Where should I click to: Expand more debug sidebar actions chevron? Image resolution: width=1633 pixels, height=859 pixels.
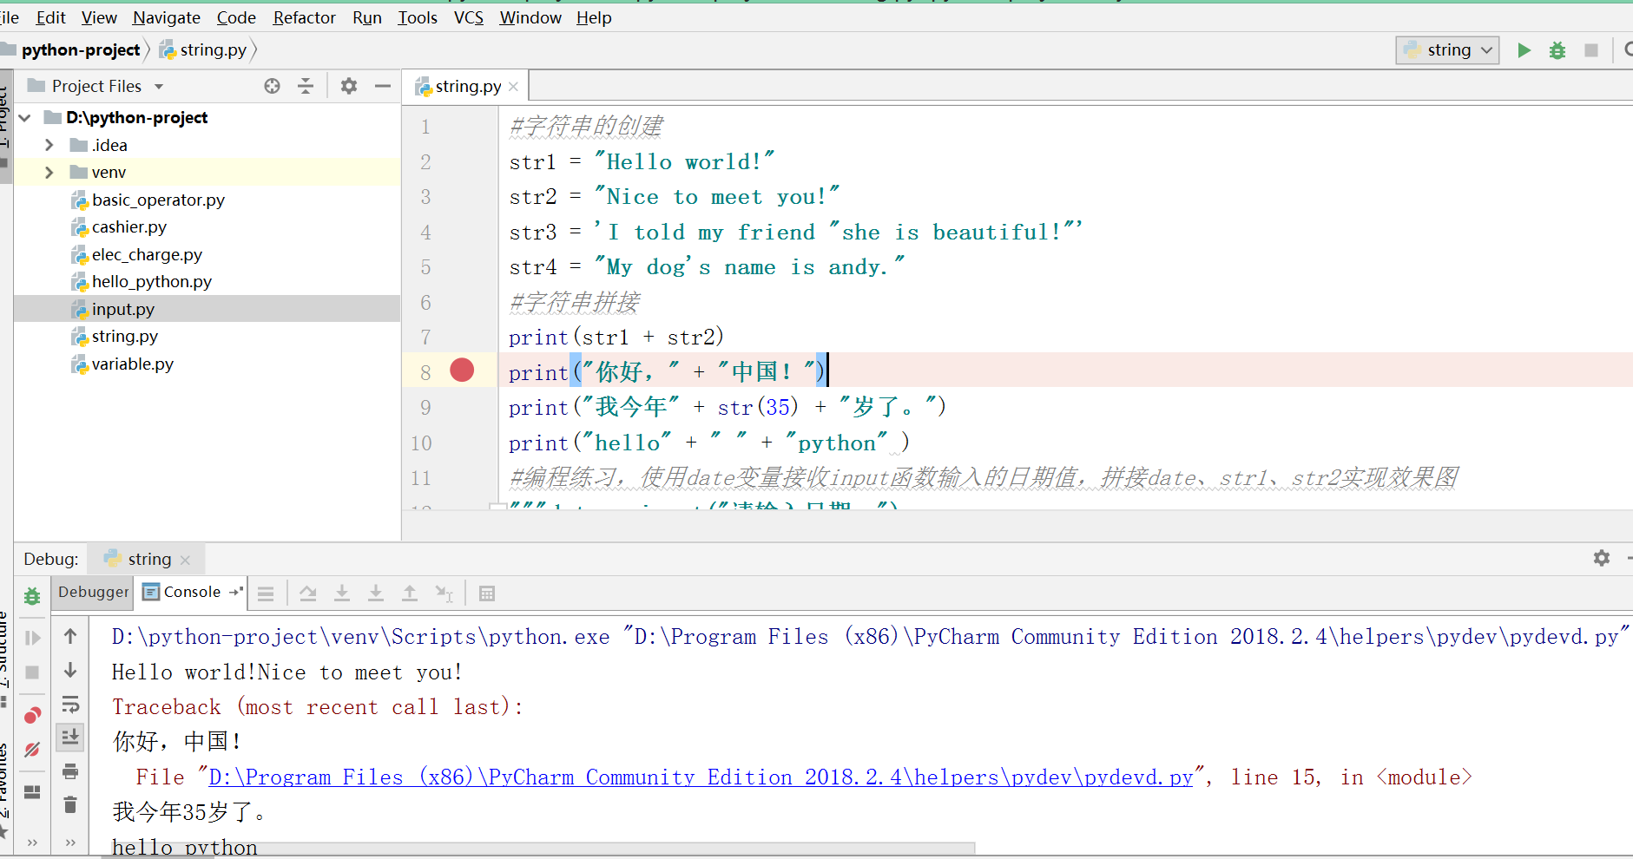32,842
